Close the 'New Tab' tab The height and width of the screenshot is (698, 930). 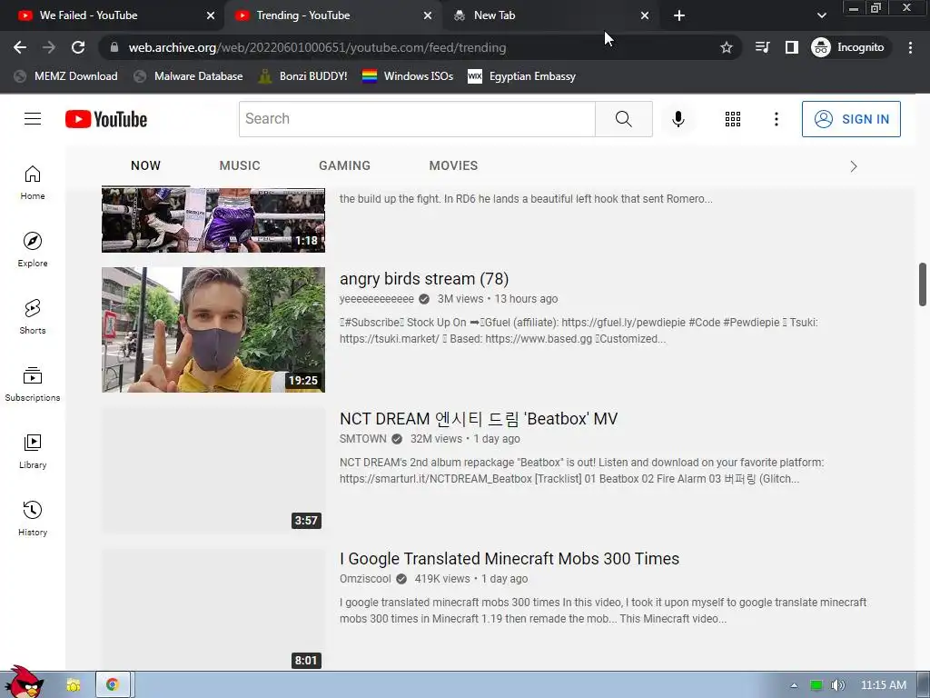(x=645, y=15)
